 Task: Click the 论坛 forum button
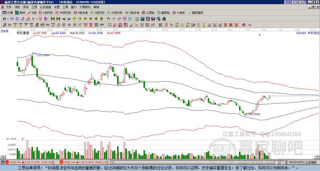tap(296, 2)
